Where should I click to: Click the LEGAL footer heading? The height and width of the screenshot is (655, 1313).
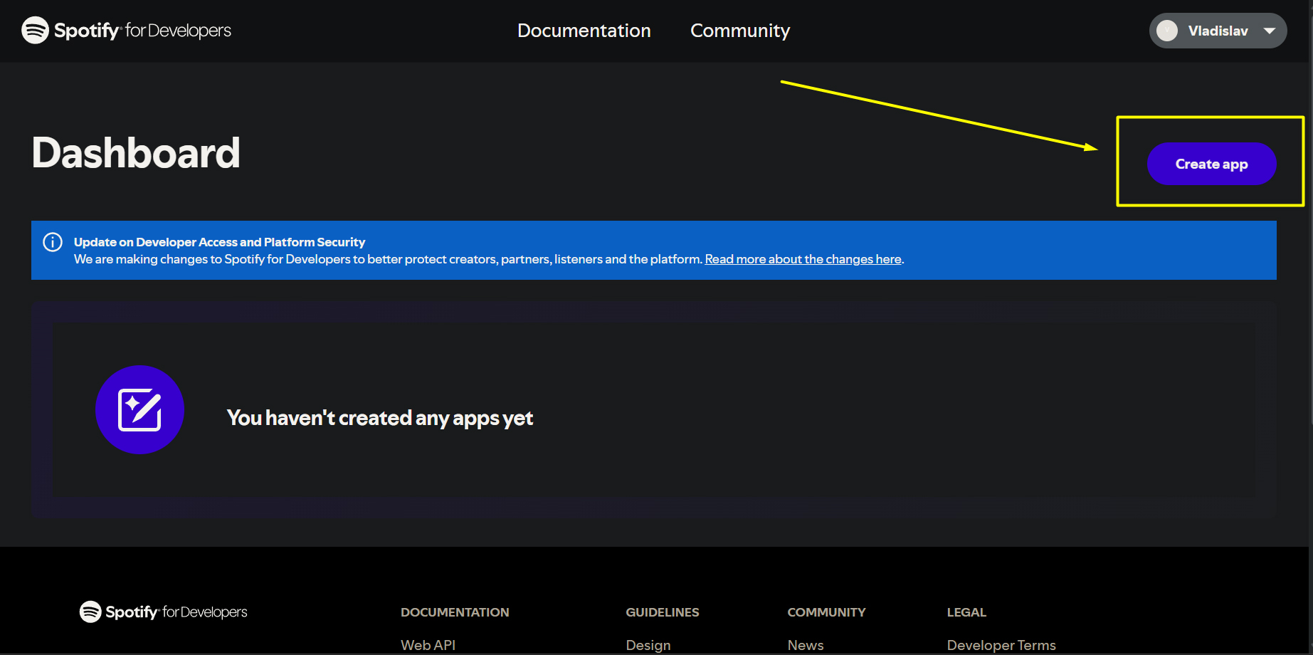click(966, 612)
